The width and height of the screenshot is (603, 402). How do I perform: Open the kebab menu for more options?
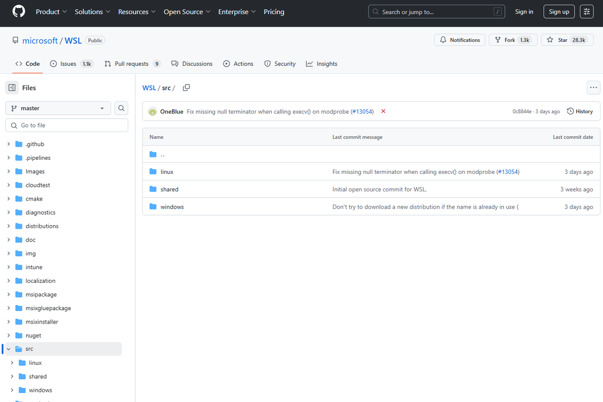point(593,87)
